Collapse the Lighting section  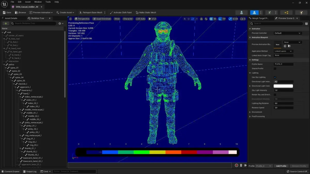click(x=250, y=73)
